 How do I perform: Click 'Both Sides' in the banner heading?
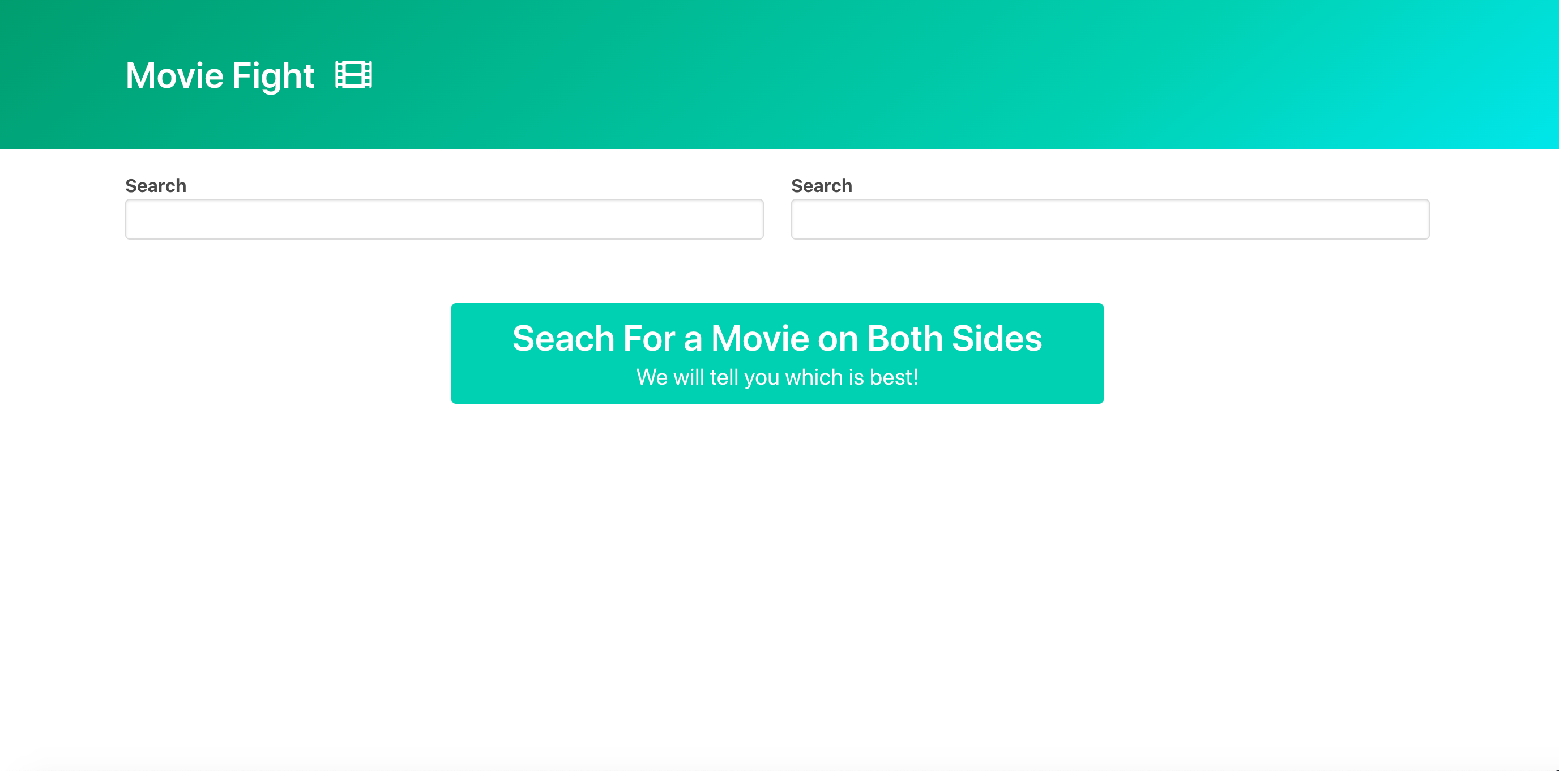coord(954,338)
